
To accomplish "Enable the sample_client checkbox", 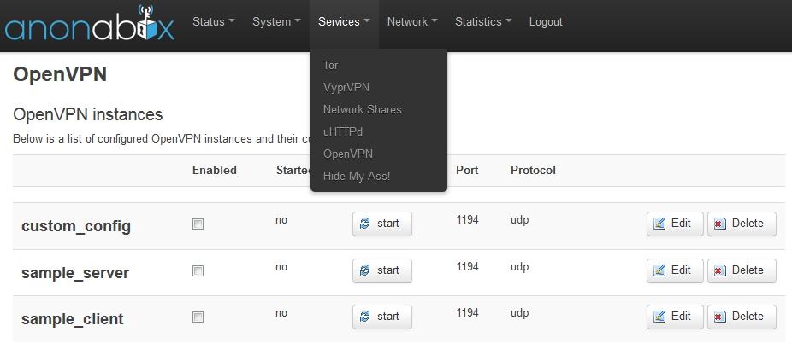I will pyautogui.click(x=198, y=317).
